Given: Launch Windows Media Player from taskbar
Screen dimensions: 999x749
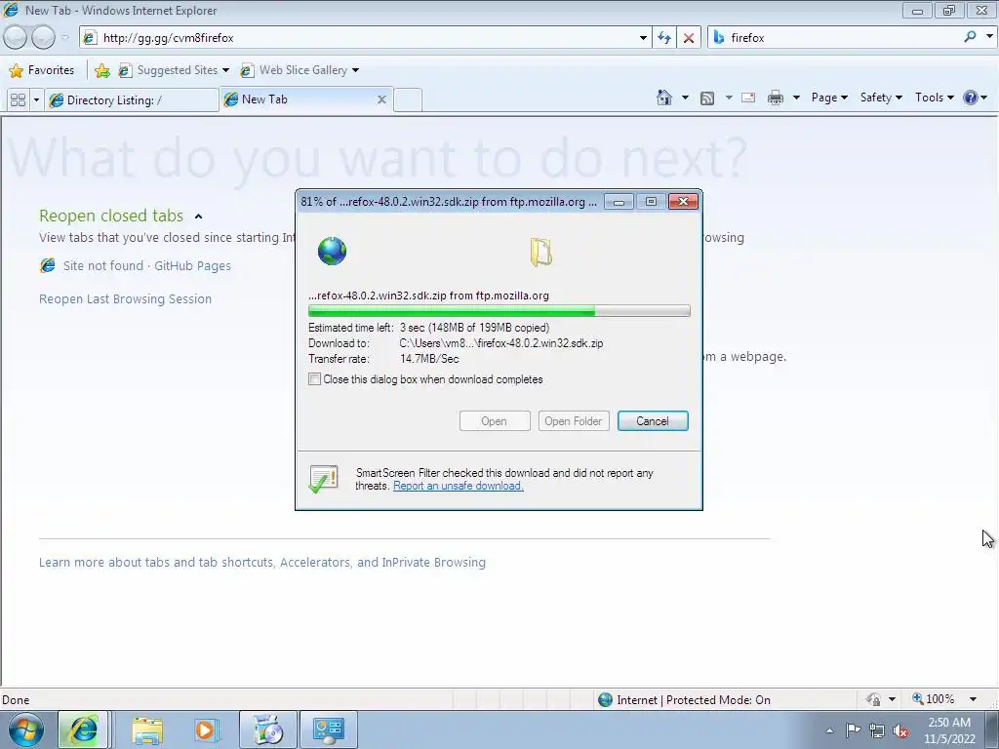Looking at the screenshot, I should click(206, 729).
